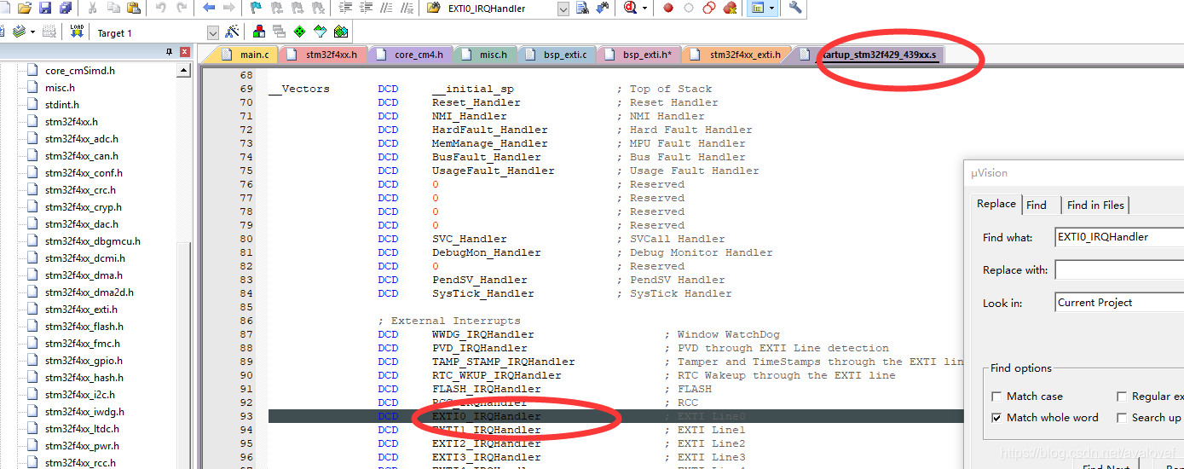Click SysTick_Handler on line 84
The width and height of the screenshot is (1184, 469).
pos(483,293)
